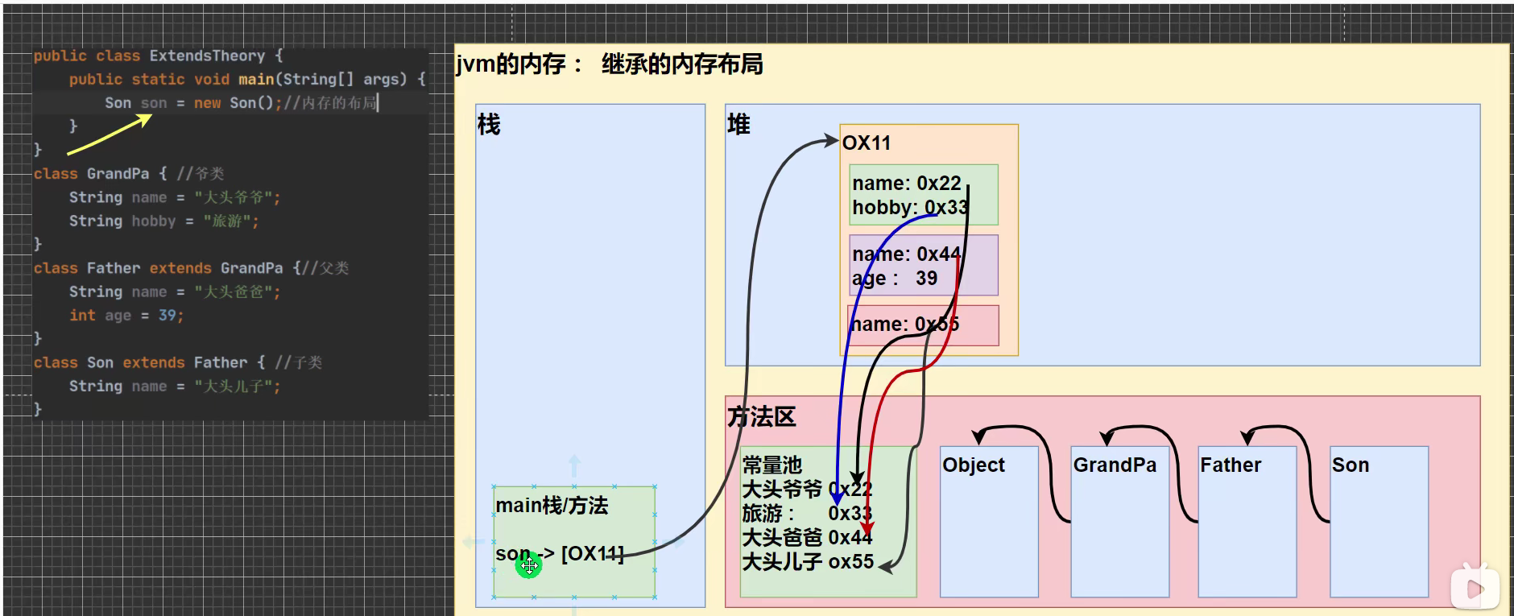Click the 'main栈/方法' label in the stack
This screenshot has width=1514, height=616.
[x=552, y=506]
